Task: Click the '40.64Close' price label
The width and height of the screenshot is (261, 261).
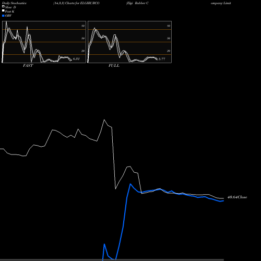Action: click(237, 197)
